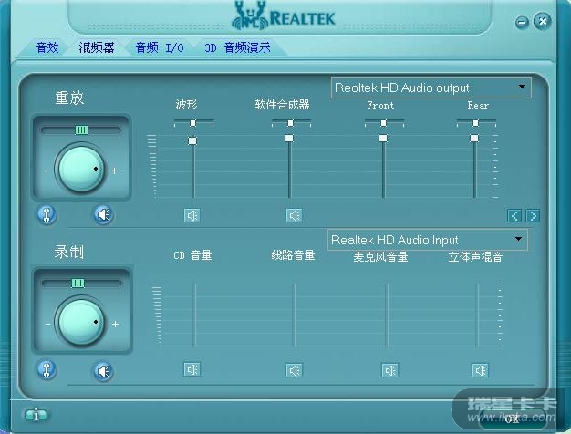This screenshot has height=434, width=571.
Task: Minimize the Realtek audio manager window
Action: [x=522, y=23]
